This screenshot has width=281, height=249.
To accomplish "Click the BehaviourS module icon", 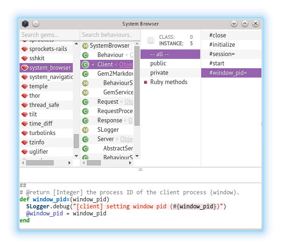I will pyautogui.click(x=85, y=83).
